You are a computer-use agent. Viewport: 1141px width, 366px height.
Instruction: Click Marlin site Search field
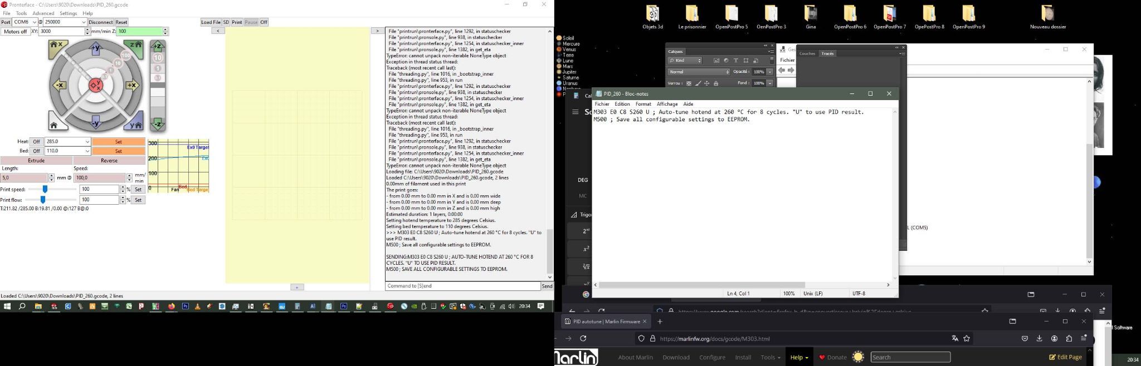point(910,357)
